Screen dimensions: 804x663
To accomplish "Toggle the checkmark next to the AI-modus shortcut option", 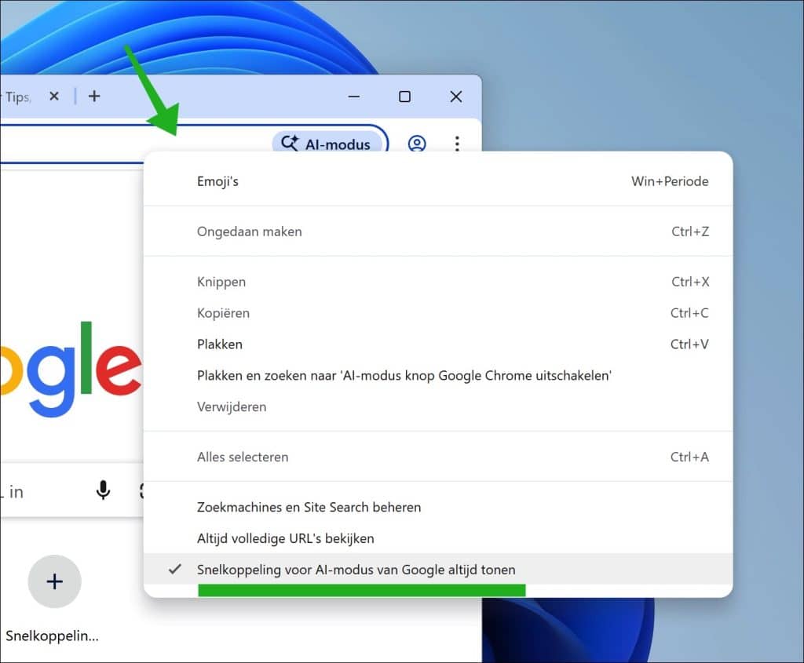I will tap(174, 570).
